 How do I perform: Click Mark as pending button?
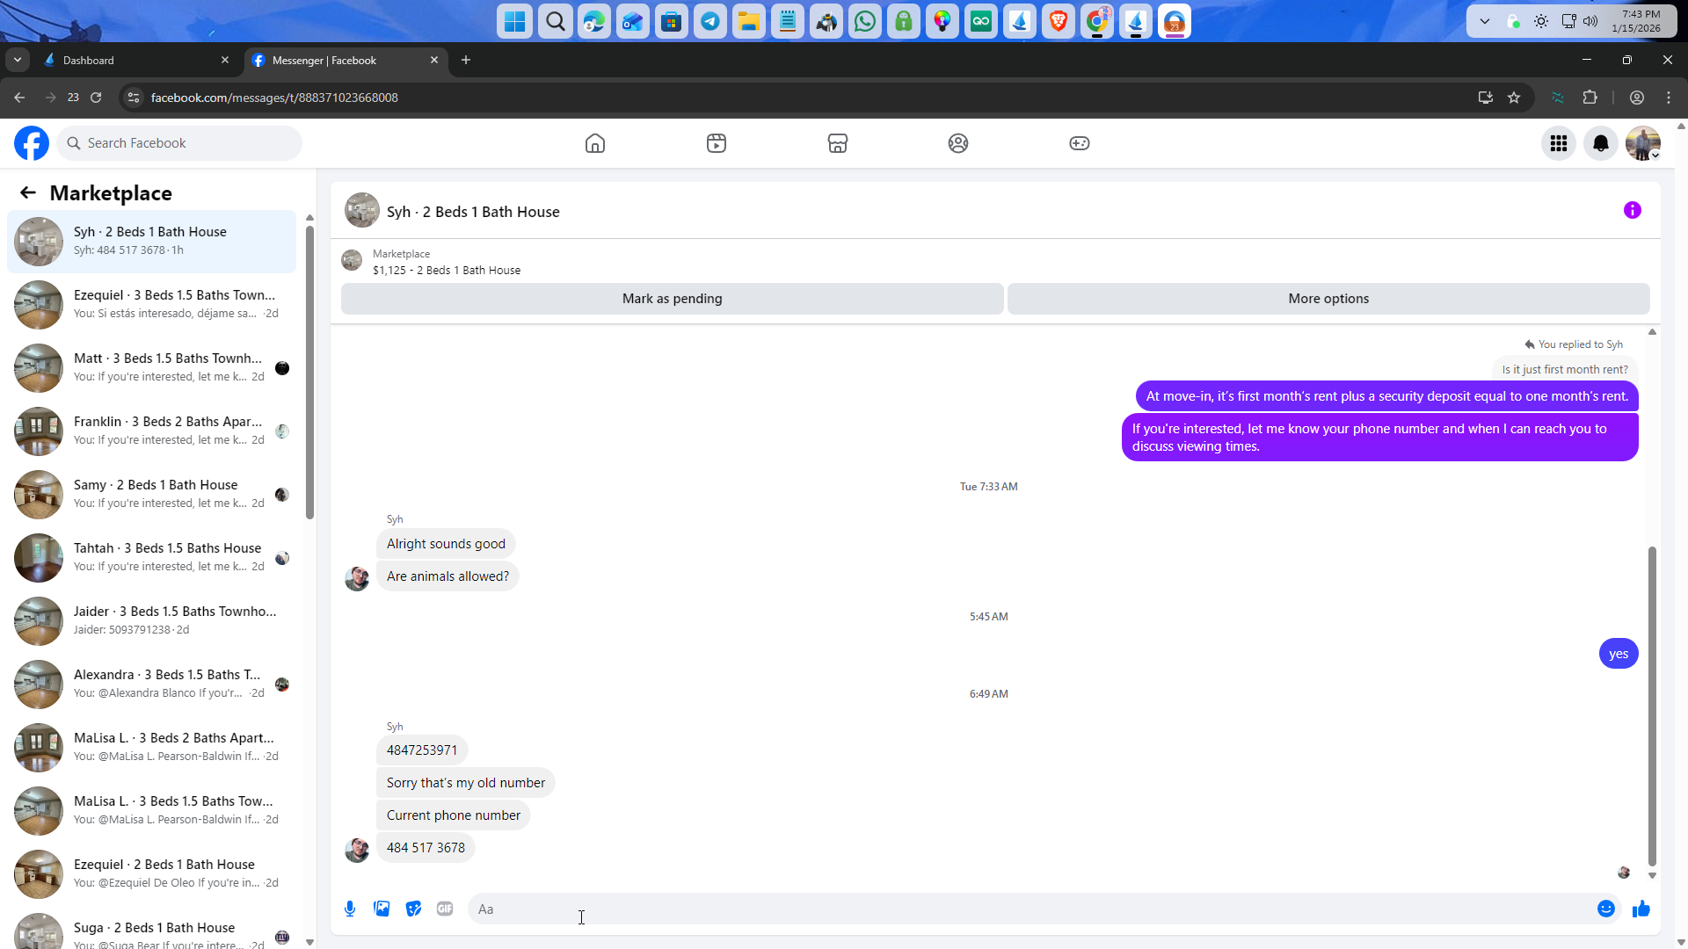click(672, 299)
